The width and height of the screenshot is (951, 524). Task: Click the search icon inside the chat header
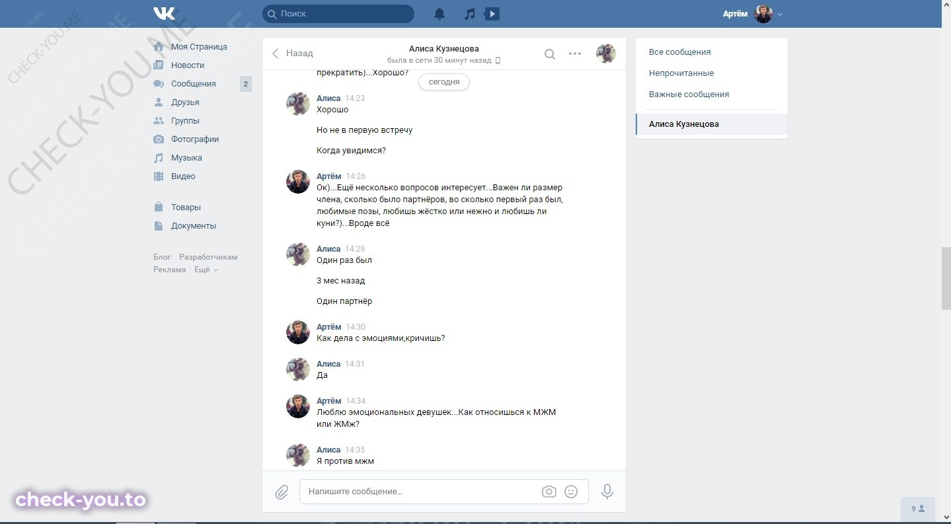point(549,54)
